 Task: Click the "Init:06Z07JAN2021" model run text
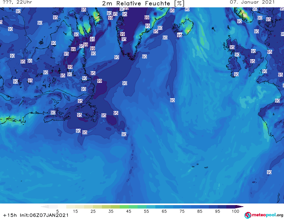tap(44, 215)
